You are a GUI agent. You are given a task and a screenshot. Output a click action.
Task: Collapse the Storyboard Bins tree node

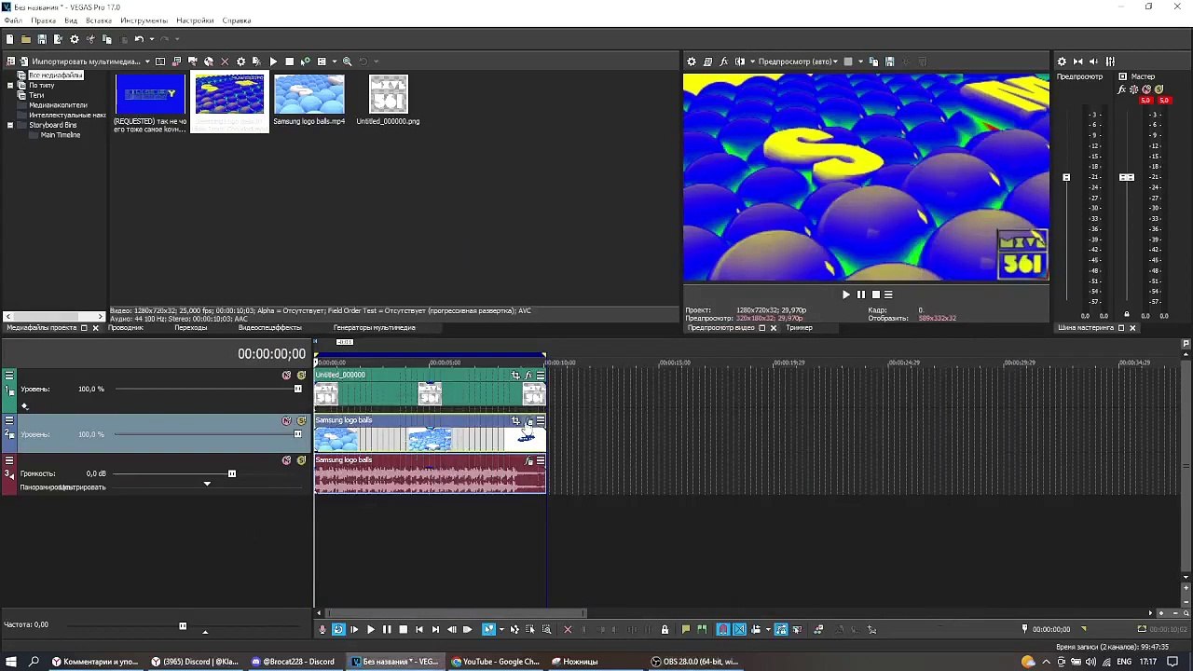pos(10,125)
